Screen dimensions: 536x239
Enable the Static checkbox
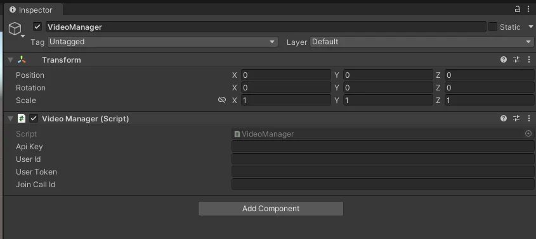[x=493, y=27]
